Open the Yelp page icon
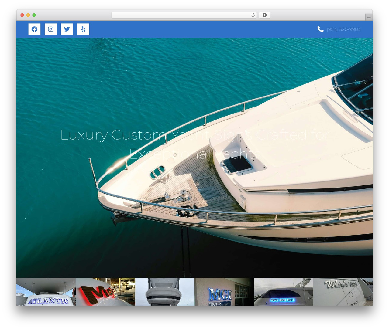389x329 pixels. tap(83, 29)
